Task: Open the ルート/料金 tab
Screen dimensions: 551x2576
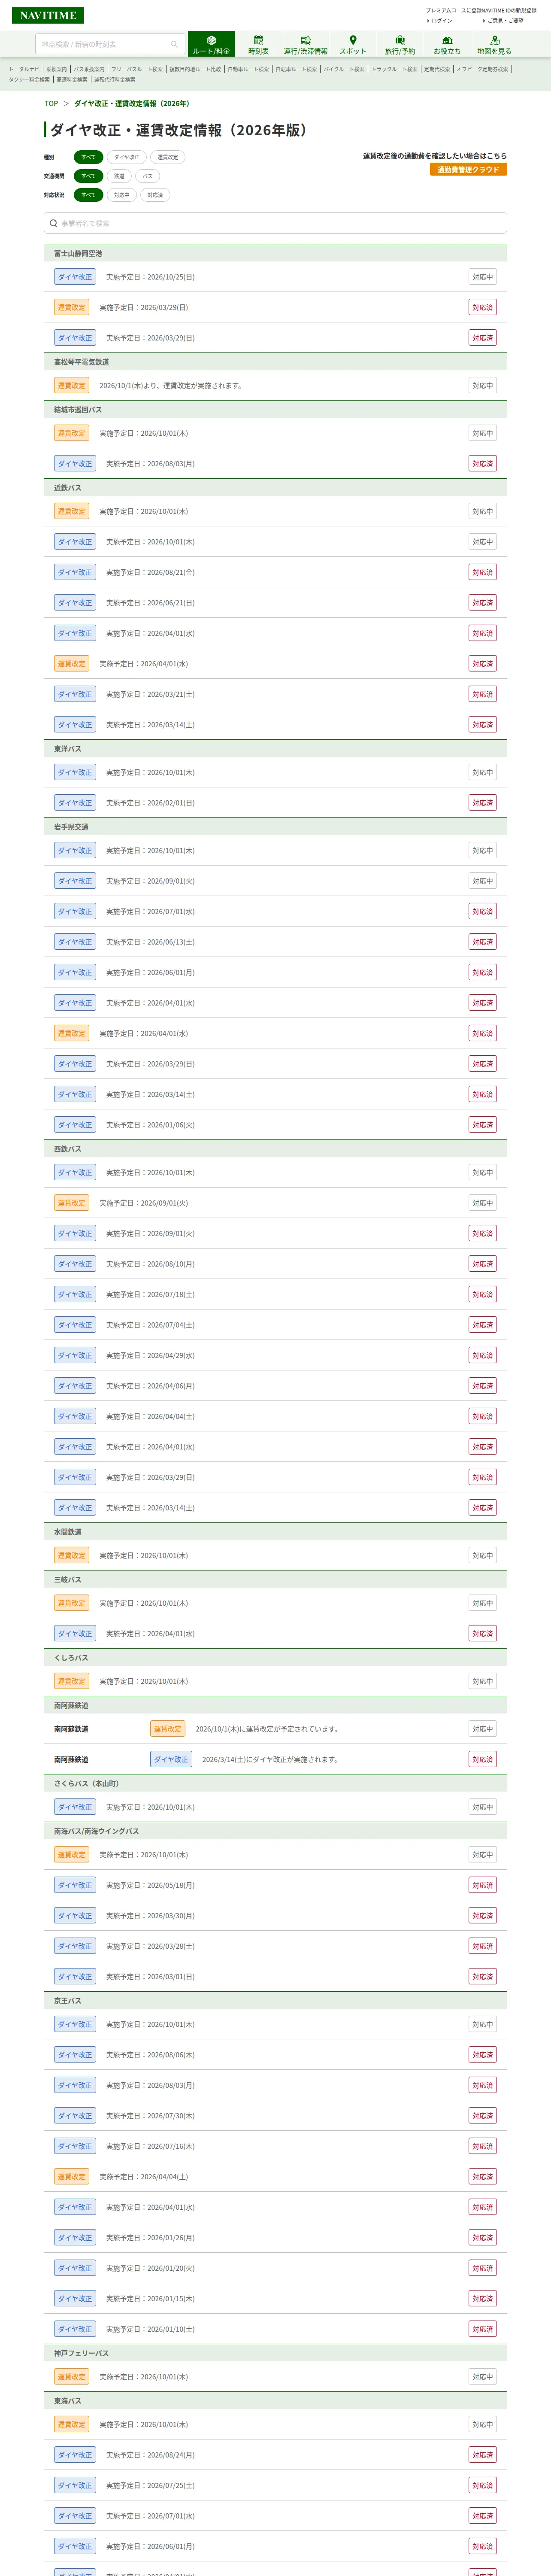Action: point(211,44)
